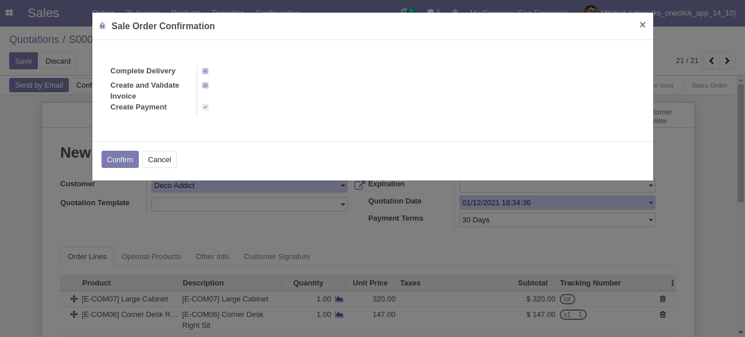
Task: Click forecast chart icon for Large Cabinet
Action: [x=339, y=299]
